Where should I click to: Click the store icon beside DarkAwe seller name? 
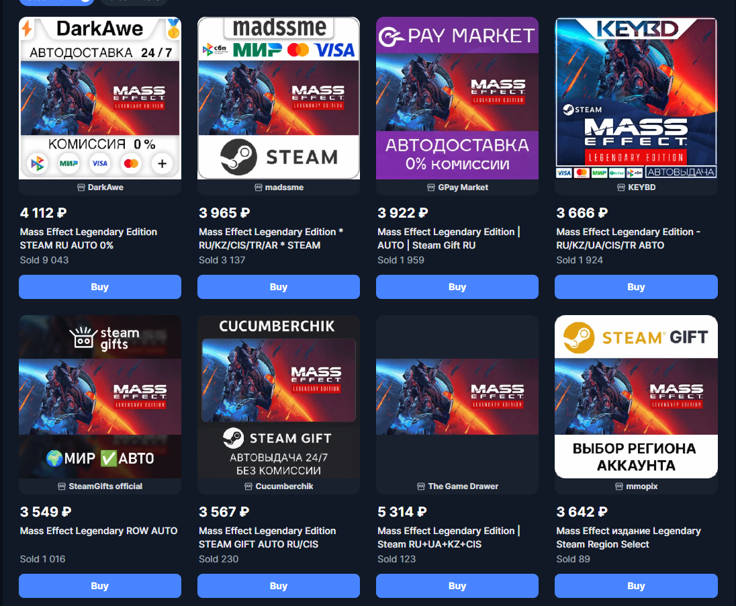tap(81, 187)
